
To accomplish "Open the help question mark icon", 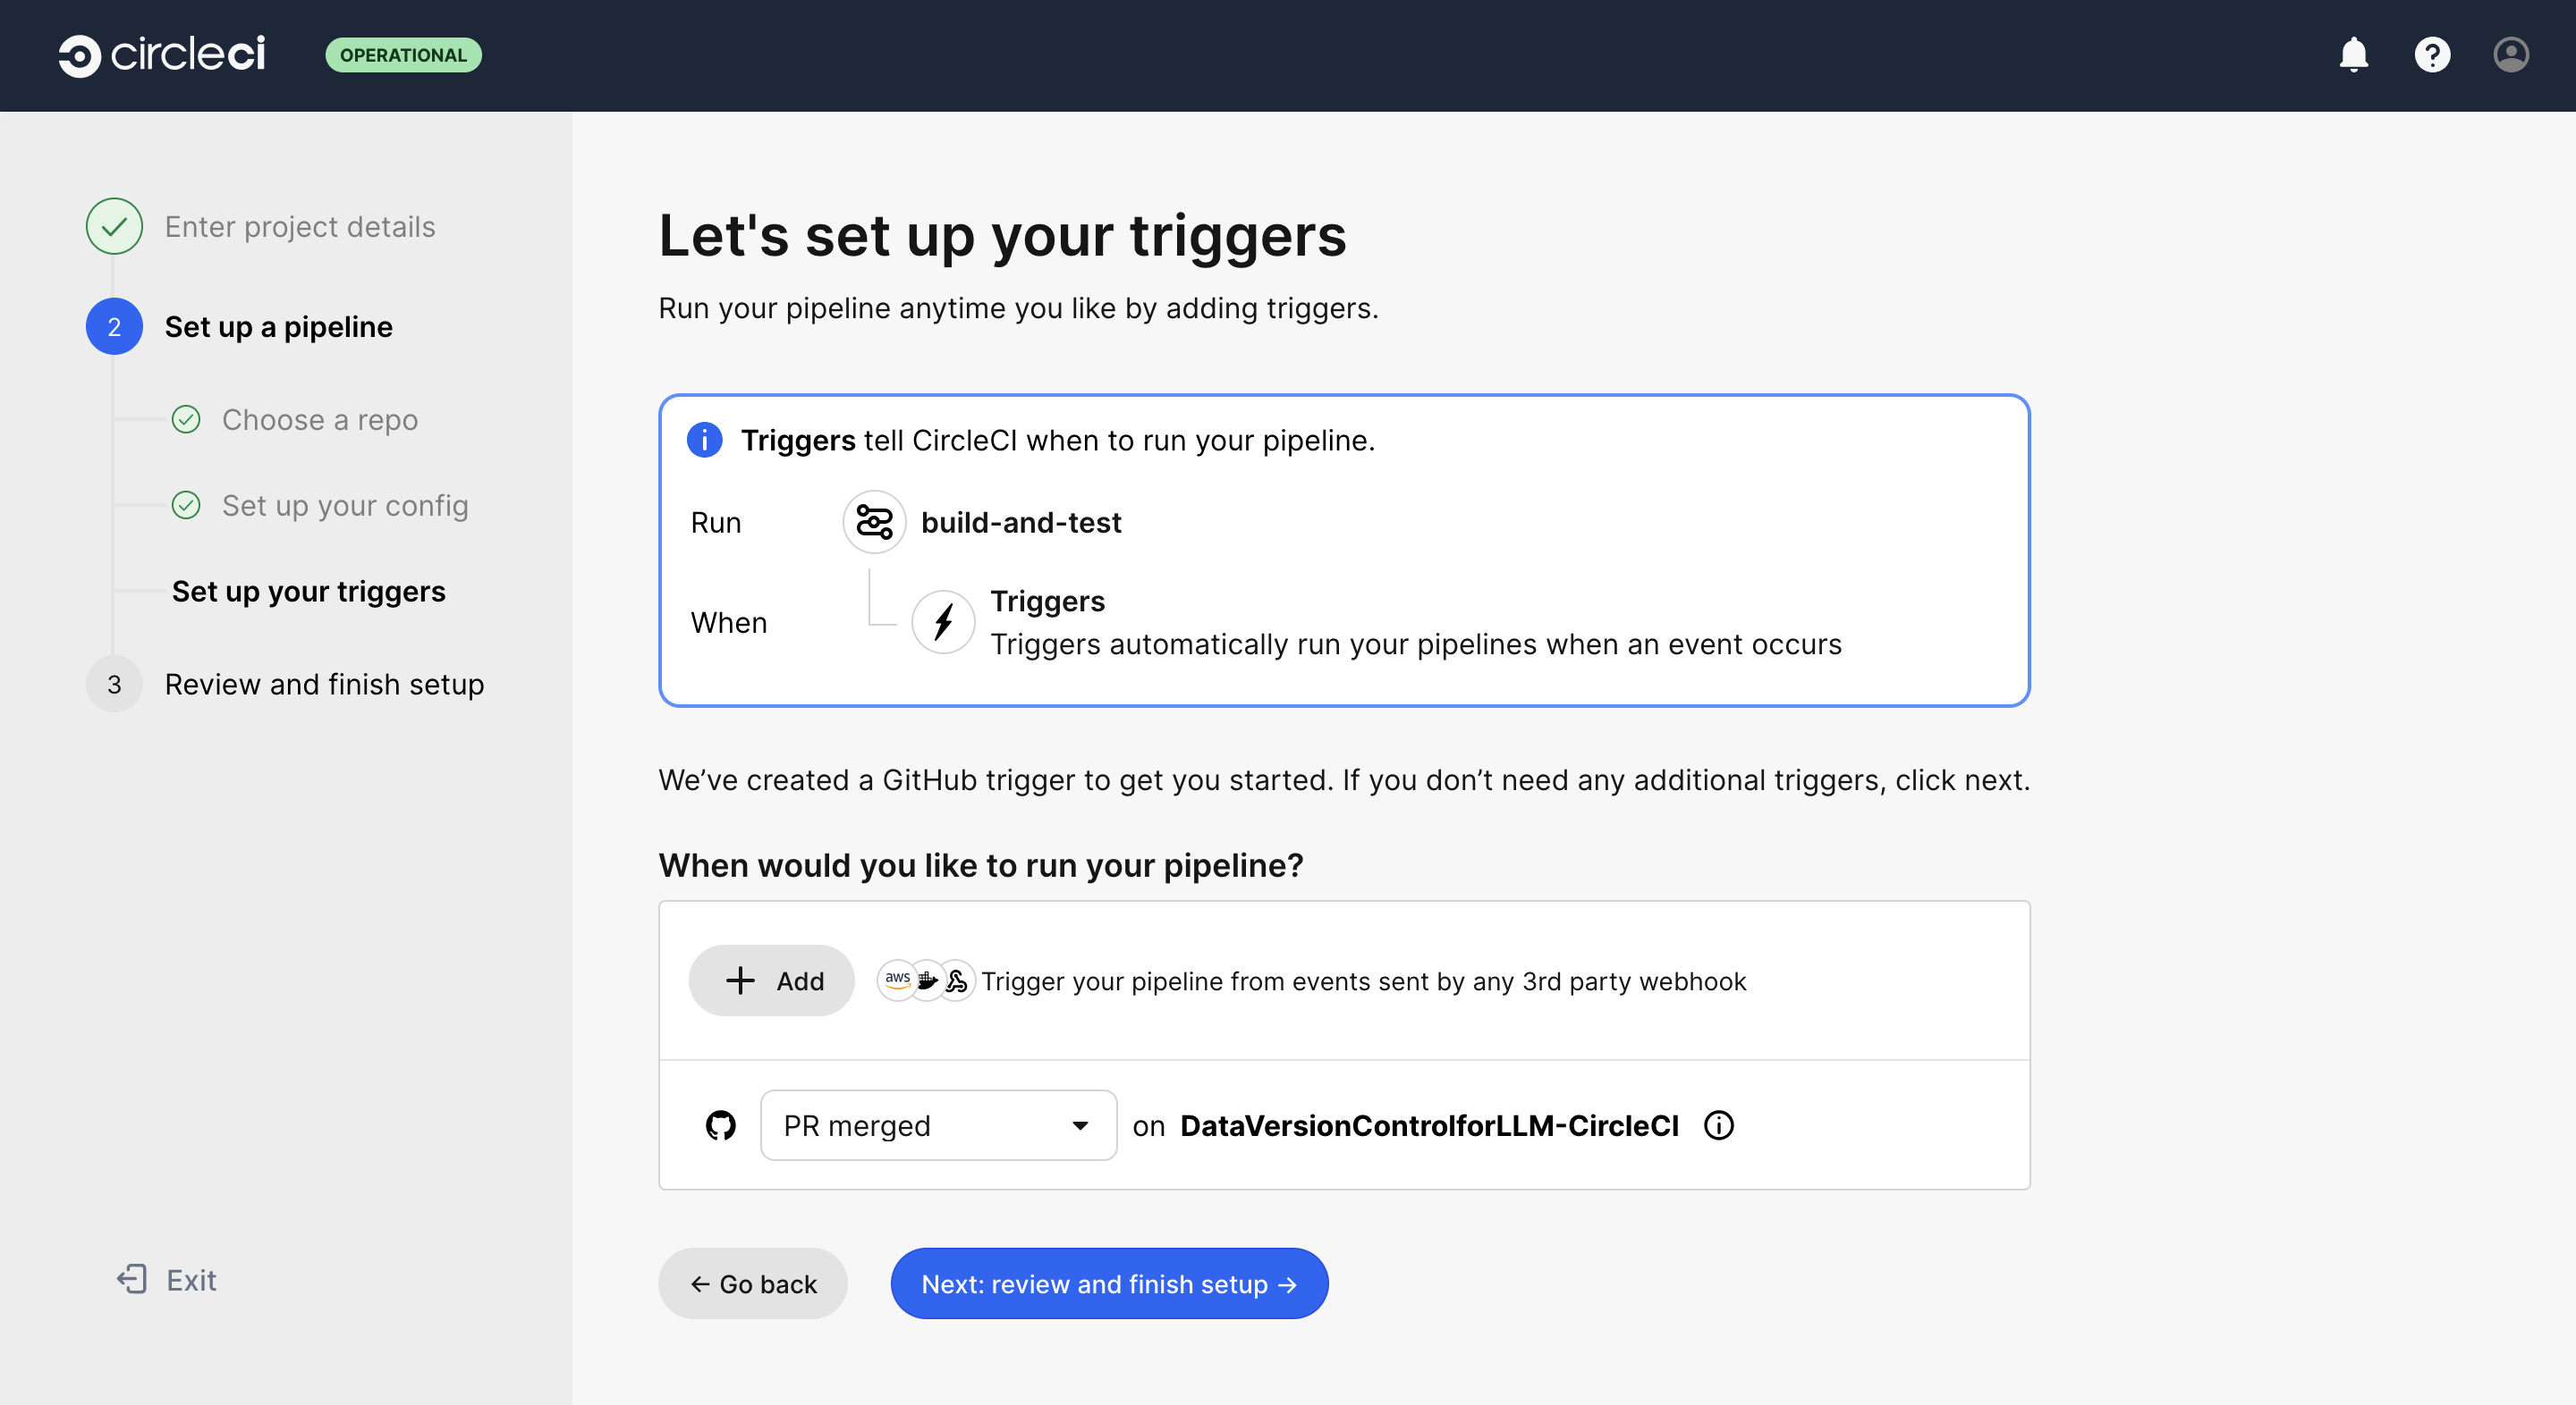I will pos(2433,55).
